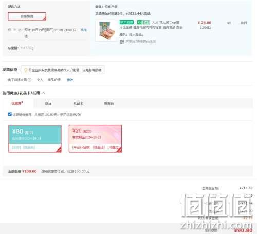Image resolution: width=257 pixels, height=234 pixels.
Task: Switch to the 礼品卡 tab
Action: point(79,103)
